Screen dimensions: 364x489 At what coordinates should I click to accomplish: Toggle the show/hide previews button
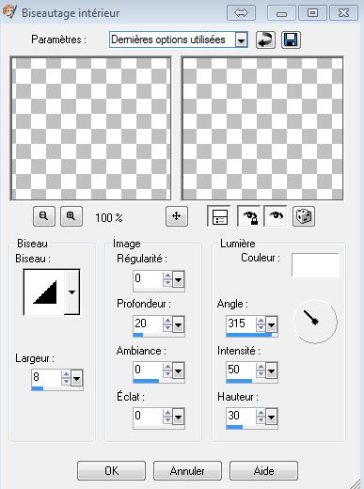point(219,216)
